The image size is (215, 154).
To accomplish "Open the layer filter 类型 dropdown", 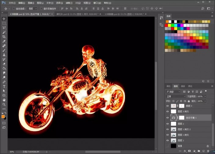I will click(173, 91).
